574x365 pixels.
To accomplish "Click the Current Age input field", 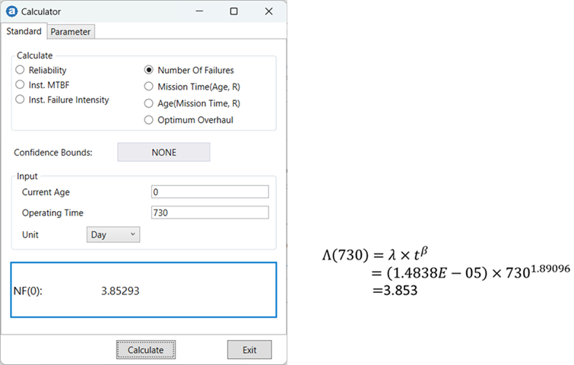I will click(210, 192).
